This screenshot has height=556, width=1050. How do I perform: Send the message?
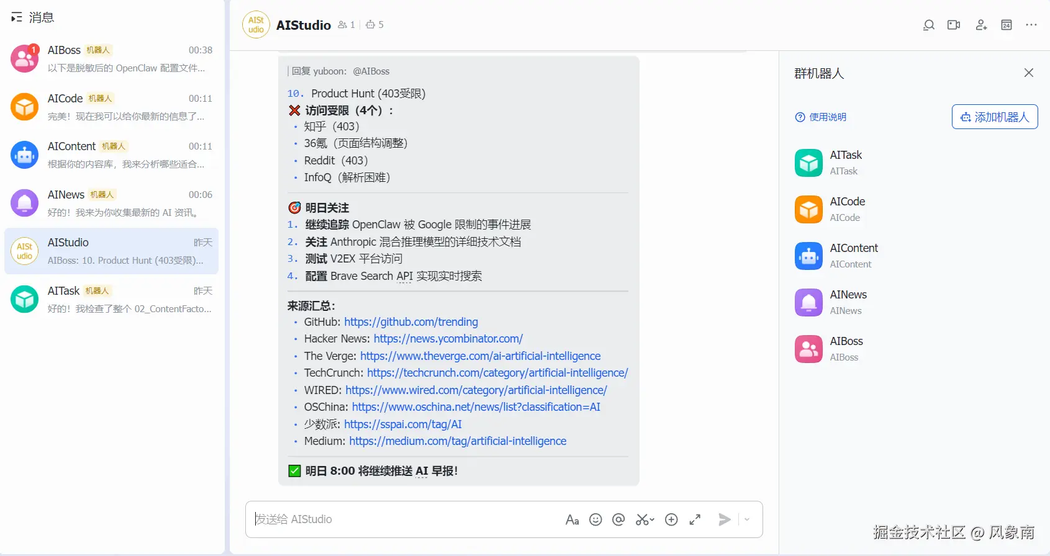tap(724, 519)
